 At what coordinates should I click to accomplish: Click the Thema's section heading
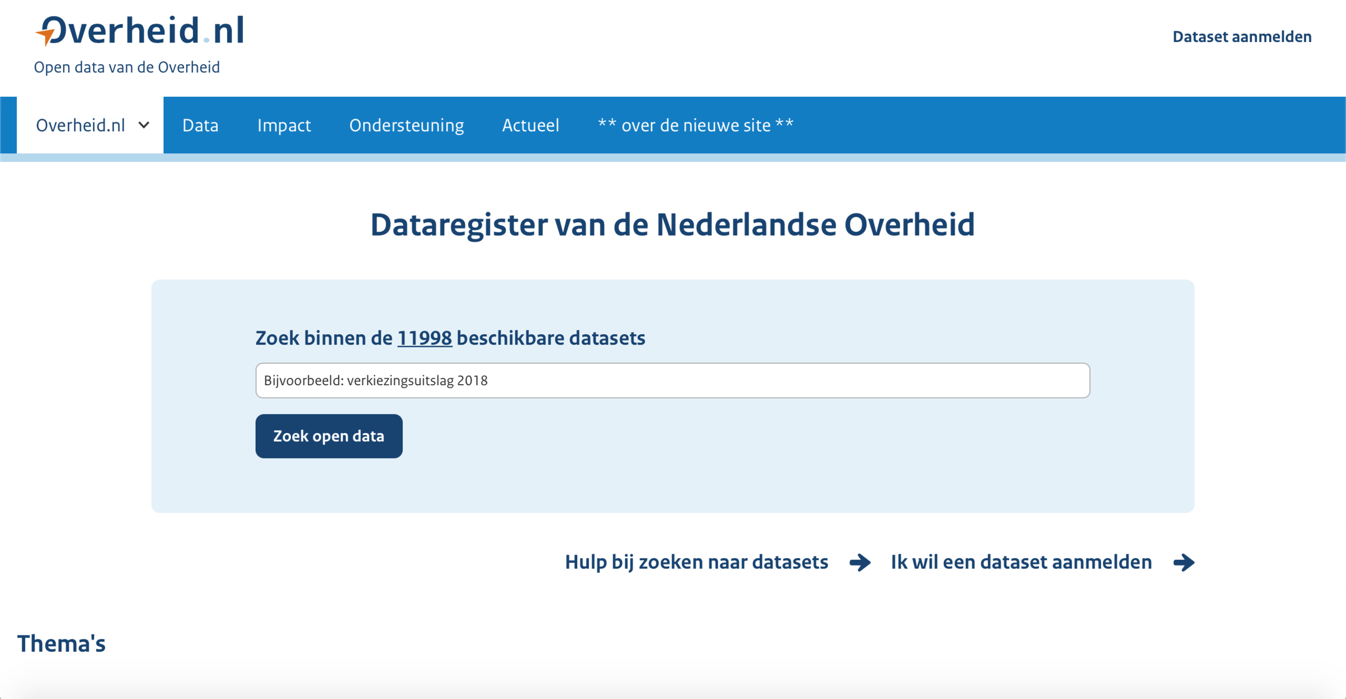coord(61,644)
